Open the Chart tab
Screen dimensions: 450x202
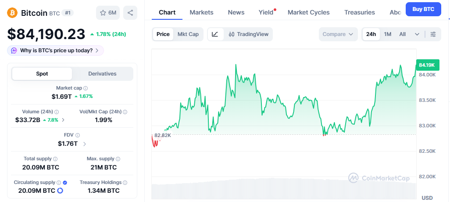[x=167, y=12]
